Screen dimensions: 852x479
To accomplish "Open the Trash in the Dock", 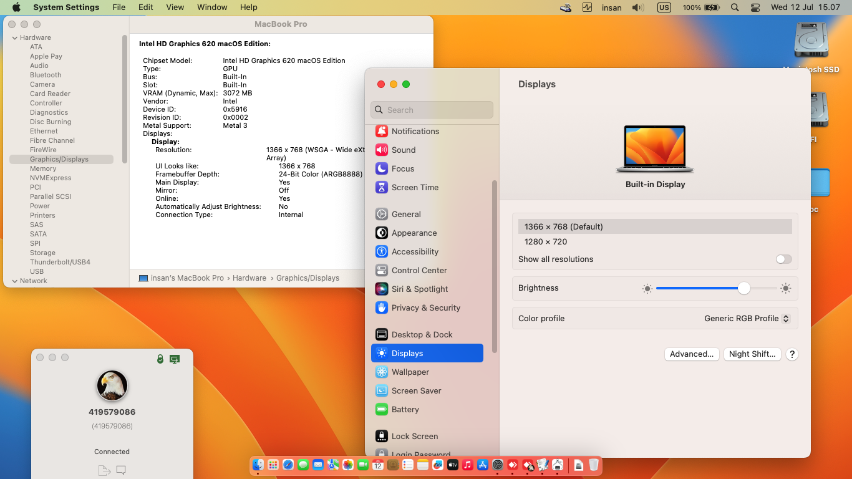I will pos(594,465).
